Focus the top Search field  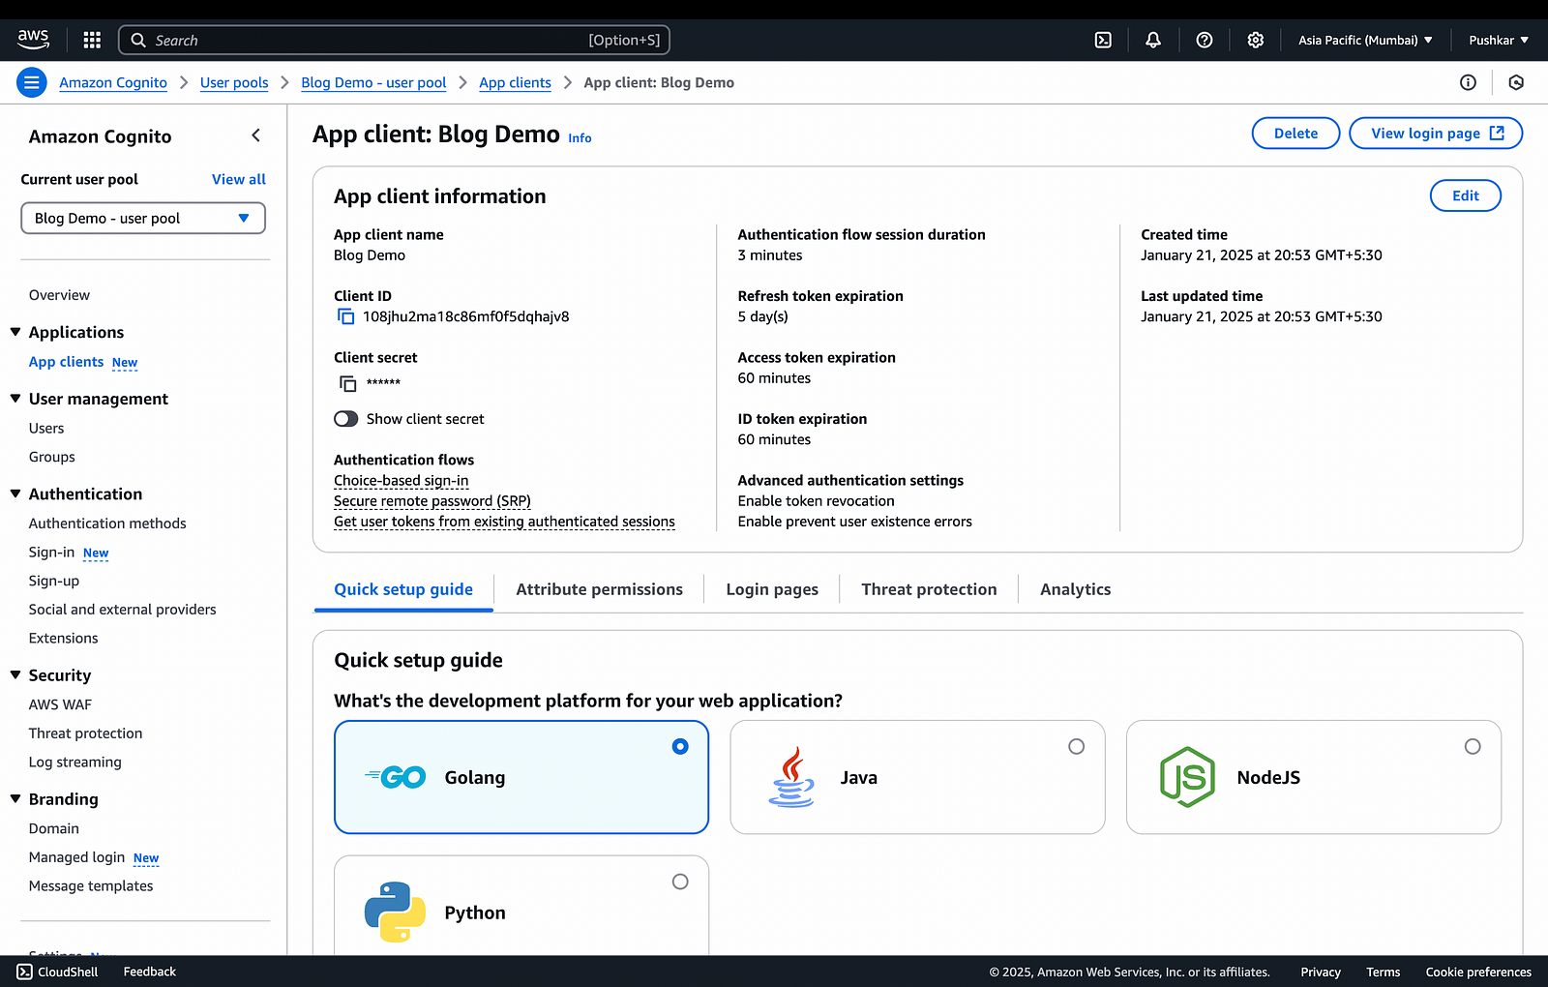[394, 40]
